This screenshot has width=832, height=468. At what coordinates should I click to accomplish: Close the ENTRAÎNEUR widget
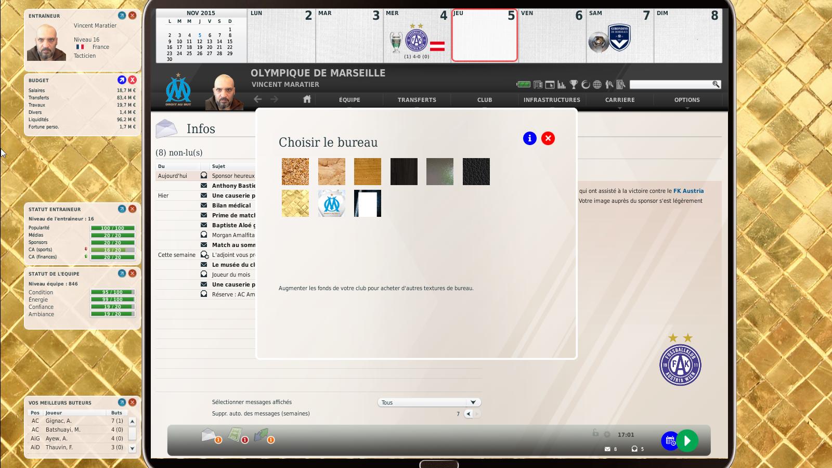click(133, 16)
